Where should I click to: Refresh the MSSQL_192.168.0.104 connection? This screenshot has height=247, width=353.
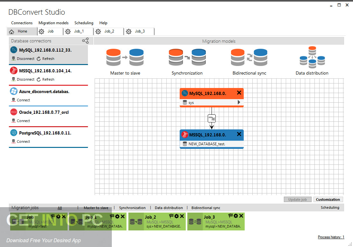click(x=46, y=79)
